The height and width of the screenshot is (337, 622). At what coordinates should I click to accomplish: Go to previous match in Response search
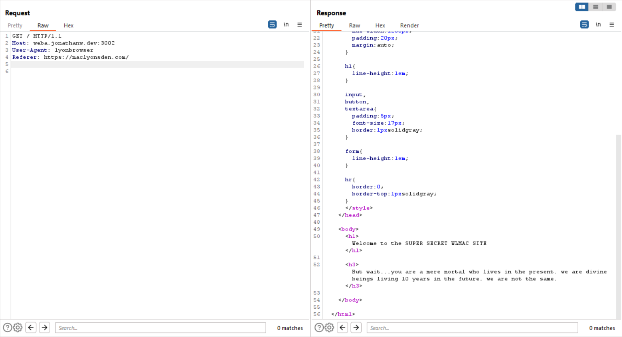click(x=343, y=328)
